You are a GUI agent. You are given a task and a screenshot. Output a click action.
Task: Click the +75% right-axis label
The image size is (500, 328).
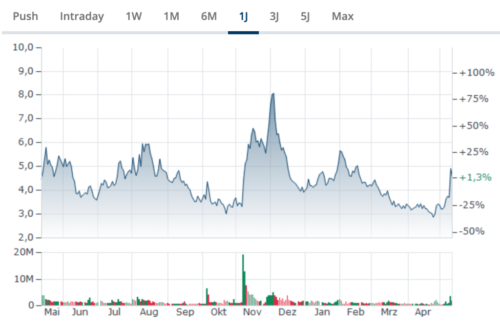[x=474, y=99]
